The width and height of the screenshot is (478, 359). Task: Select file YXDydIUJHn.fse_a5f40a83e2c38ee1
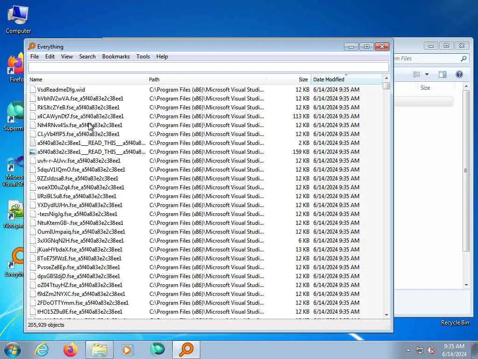pyautogui.click(x=80, y=205)
